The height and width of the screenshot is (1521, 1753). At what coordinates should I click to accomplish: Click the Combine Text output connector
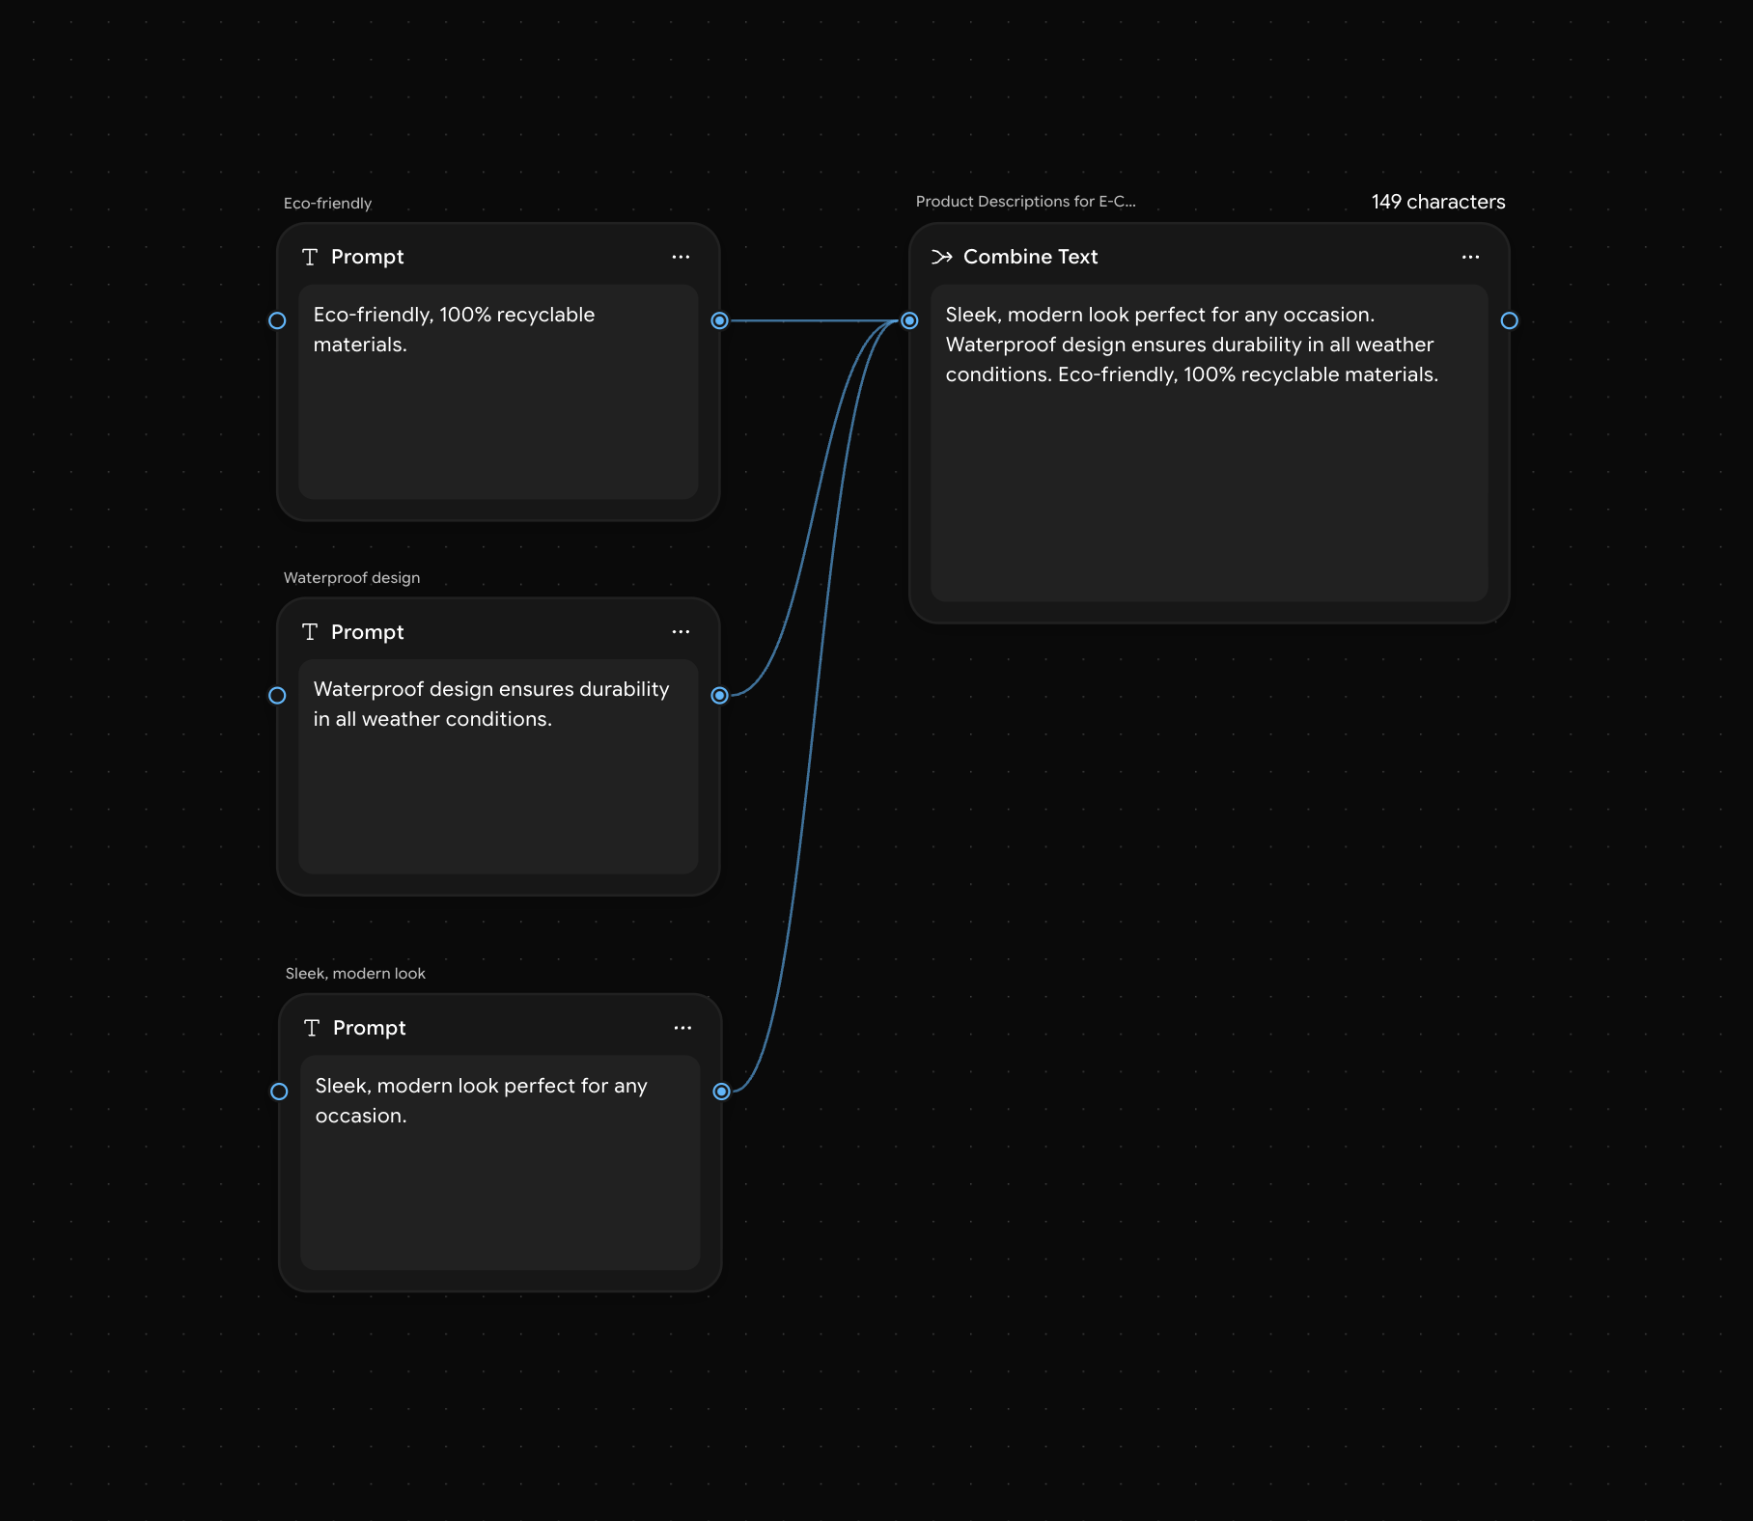(1509, 320)
